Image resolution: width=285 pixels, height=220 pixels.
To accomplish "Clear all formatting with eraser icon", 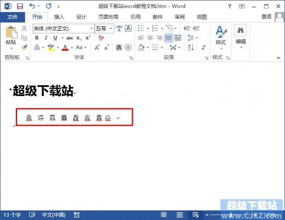I will (x=101, y=38).
